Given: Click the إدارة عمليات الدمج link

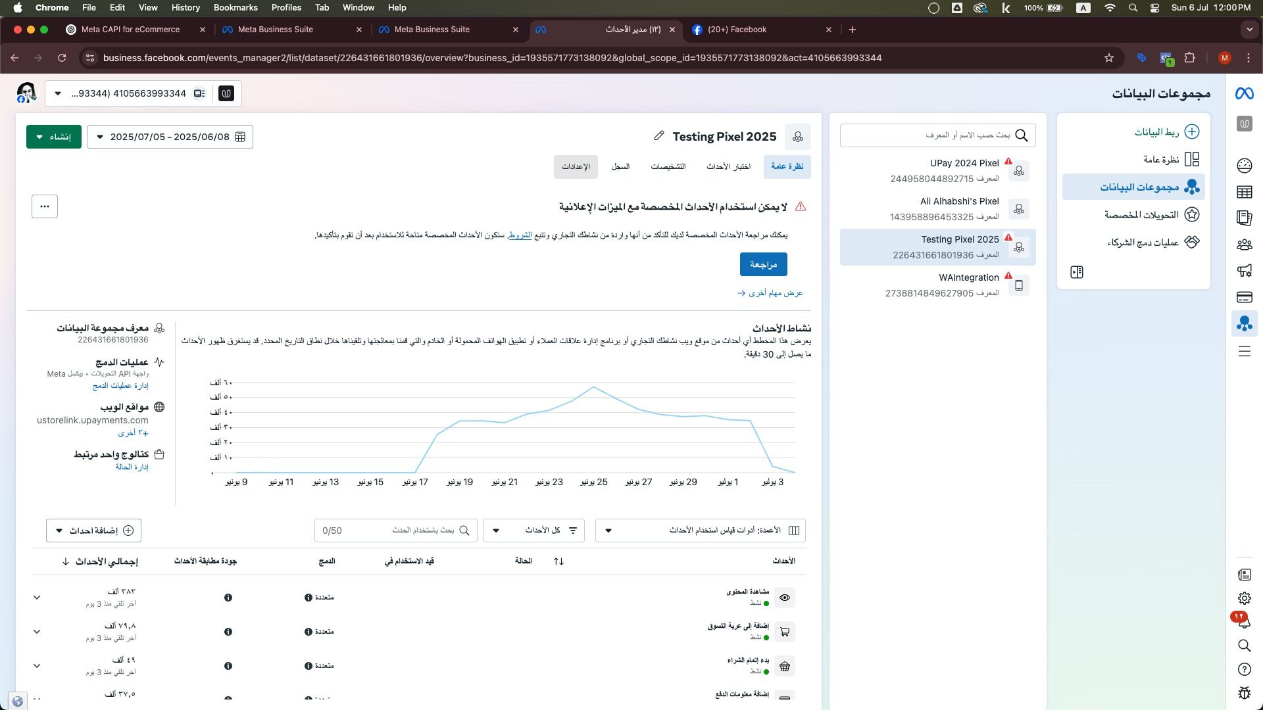Looking at the screenshot, I should coord(120,386).
